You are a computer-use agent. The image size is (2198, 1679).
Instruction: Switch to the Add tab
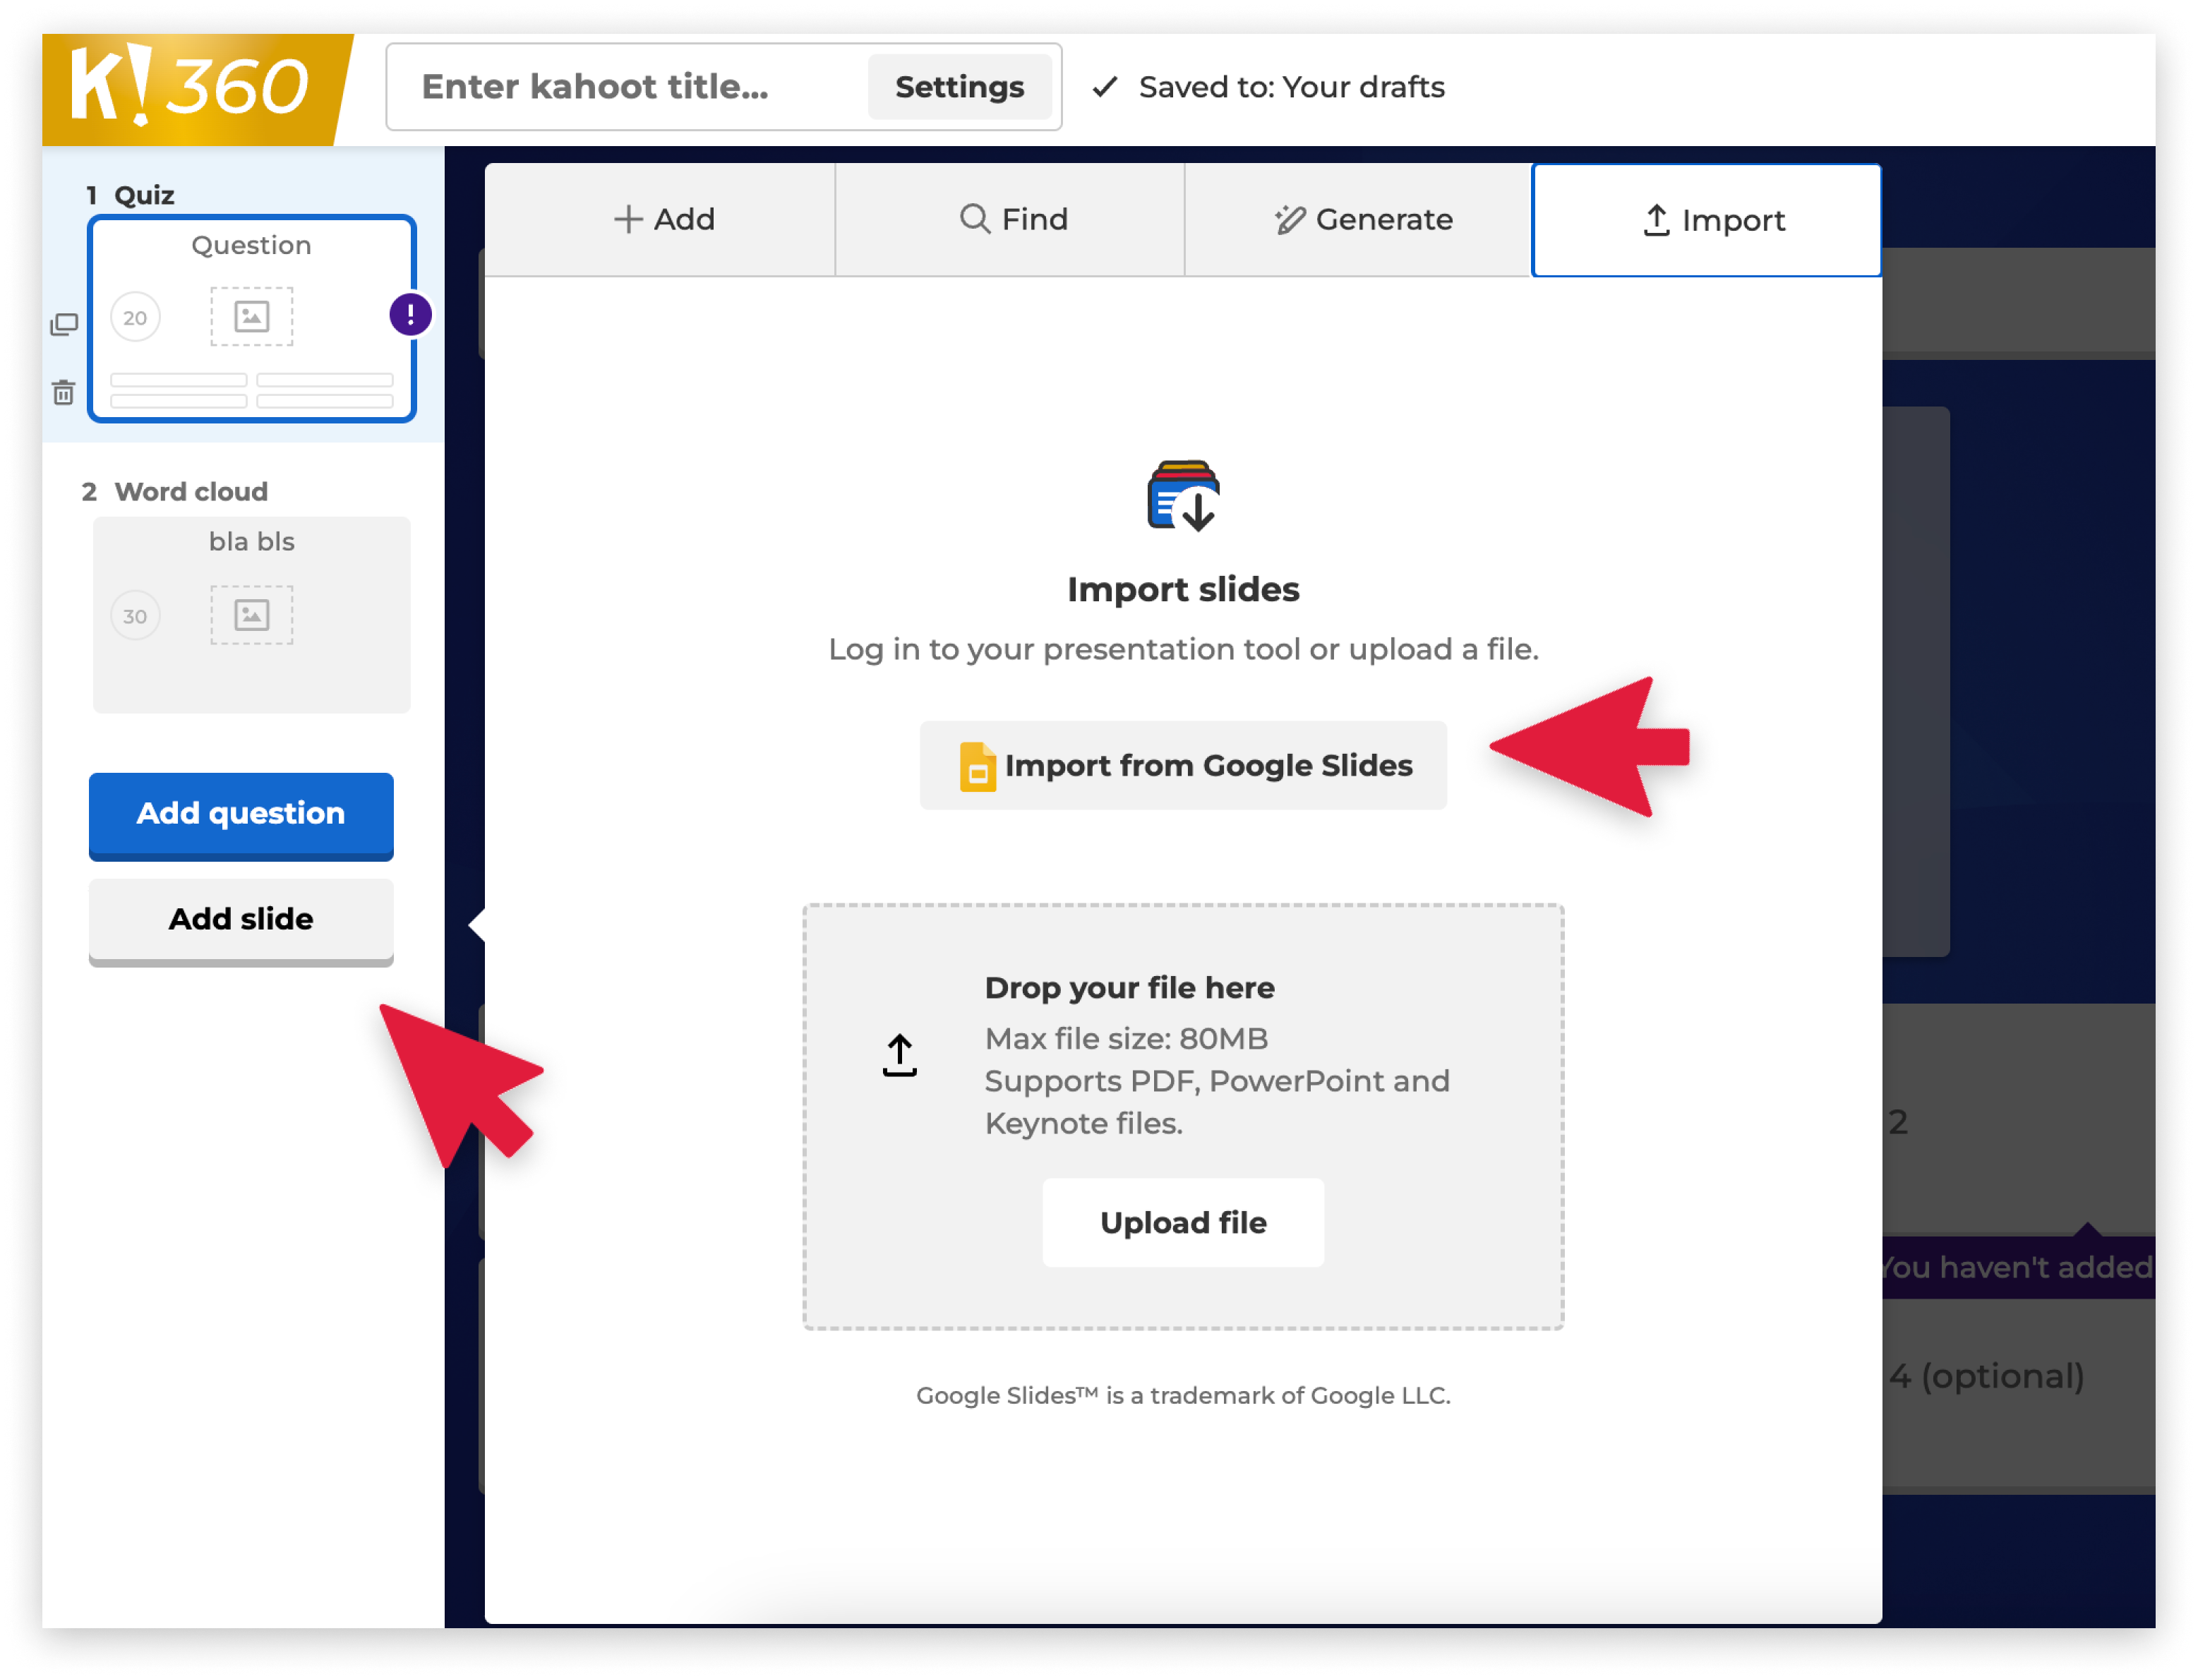(x=660, y=220)
